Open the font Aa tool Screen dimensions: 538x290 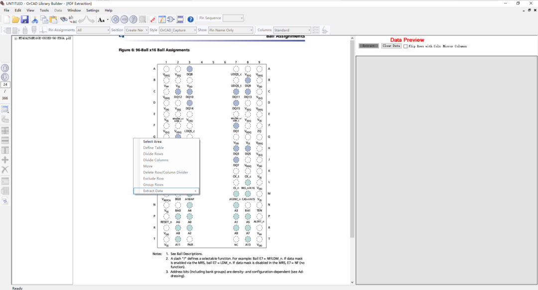101,20
